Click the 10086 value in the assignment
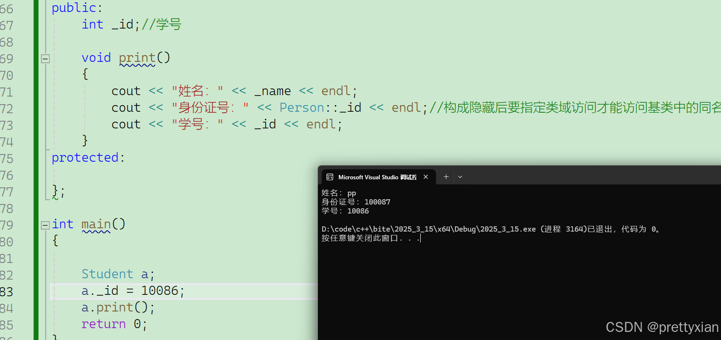 159,291
